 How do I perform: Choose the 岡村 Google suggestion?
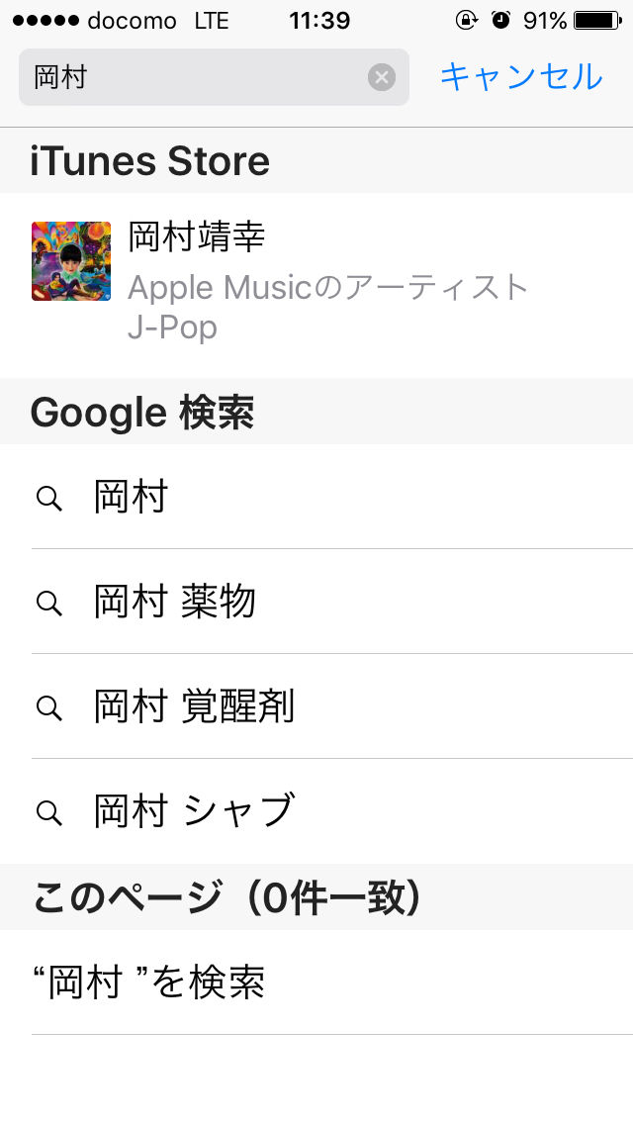(316, 497)
